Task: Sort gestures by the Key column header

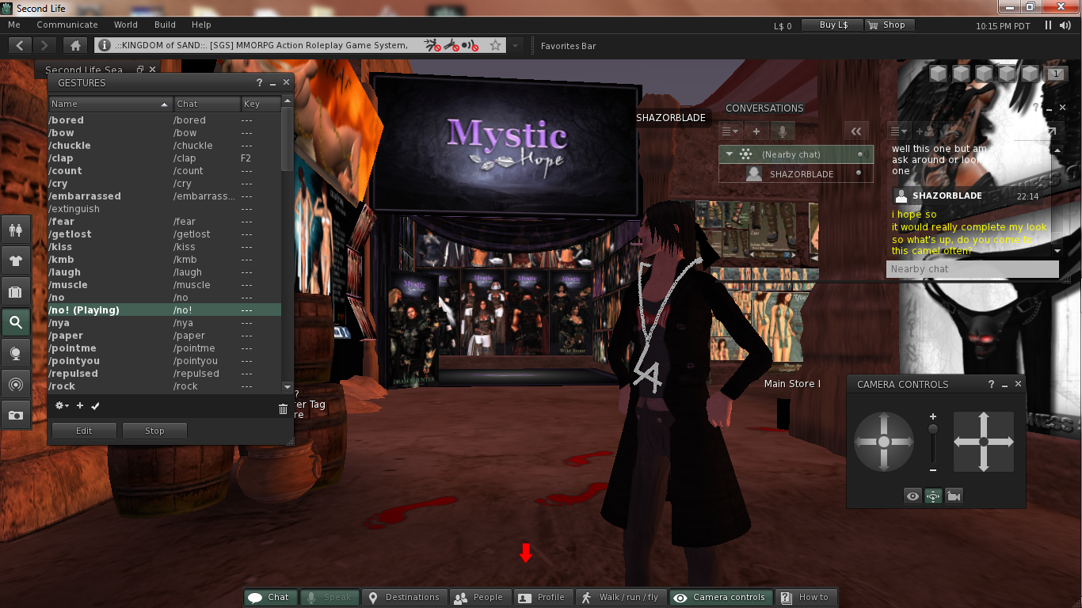Action: tap(261, 104)
